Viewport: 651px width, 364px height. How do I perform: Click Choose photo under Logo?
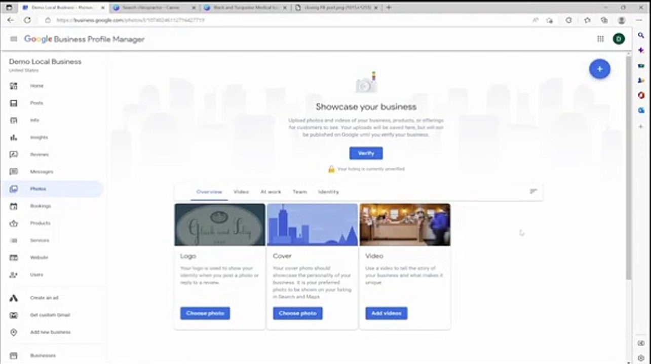point(205,313)
